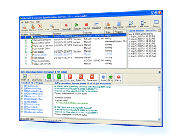Click the Sync images entry in history list
The height and width of the screenshot is (138, 184).
[30, 102]
